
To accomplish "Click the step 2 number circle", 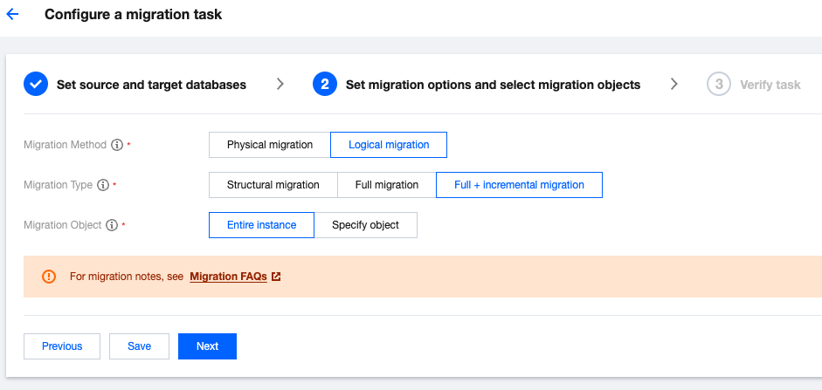I will 324,85.
